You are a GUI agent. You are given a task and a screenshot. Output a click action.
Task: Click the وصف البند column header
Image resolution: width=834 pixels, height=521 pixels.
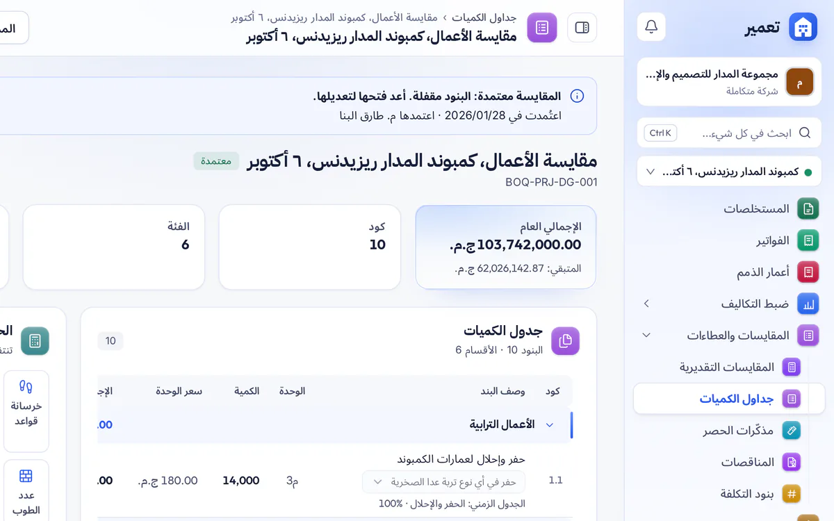pos(504,391)
